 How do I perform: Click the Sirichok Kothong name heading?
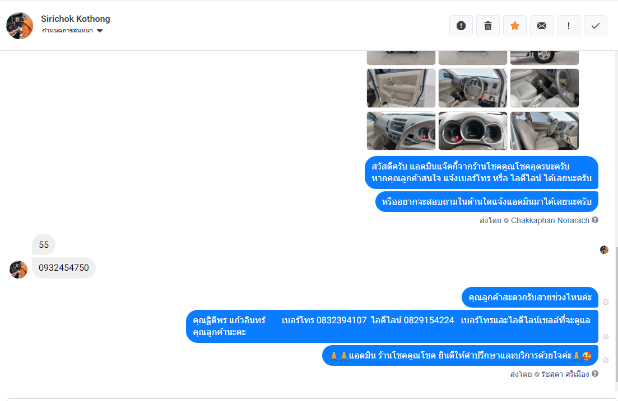tap(76, 19)
